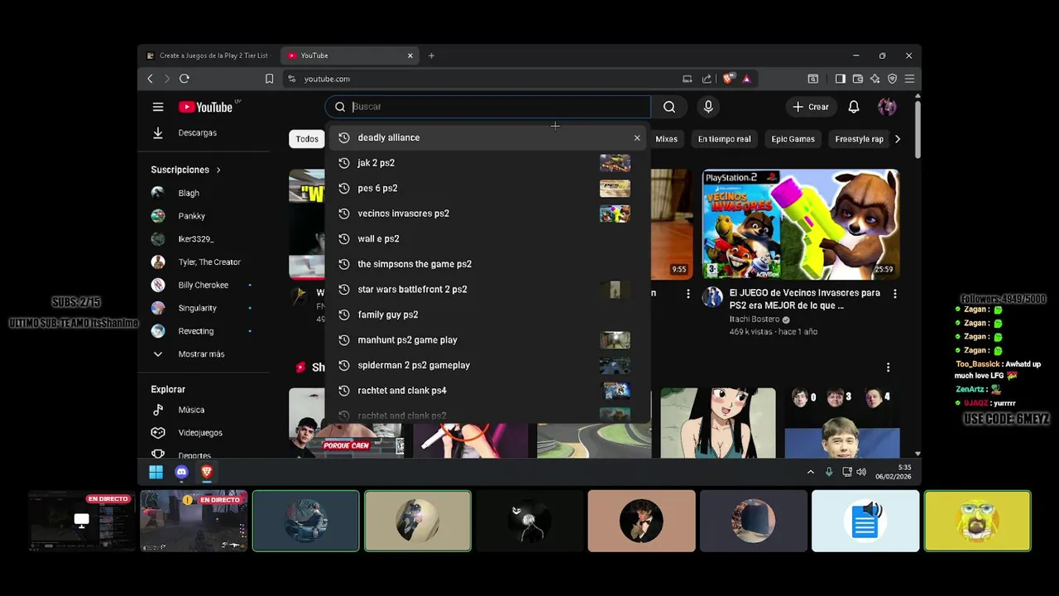Open video title 'El JUEGO de Vecinos Invasores'
Screen dimensions: 1059x596
(804, 299)
